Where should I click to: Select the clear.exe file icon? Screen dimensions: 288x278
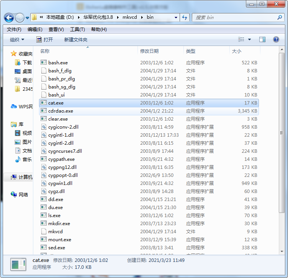click(x=44, y=119)
